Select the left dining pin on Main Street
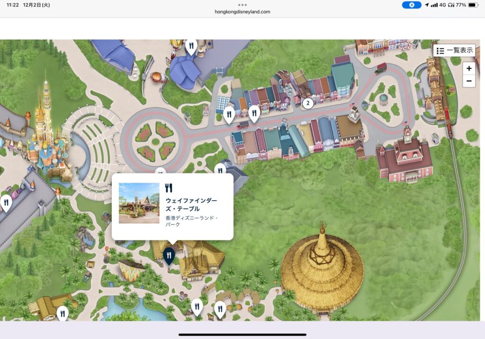This screenshot has width=485, height=339. pyautogui.click(x=229, y=114)
